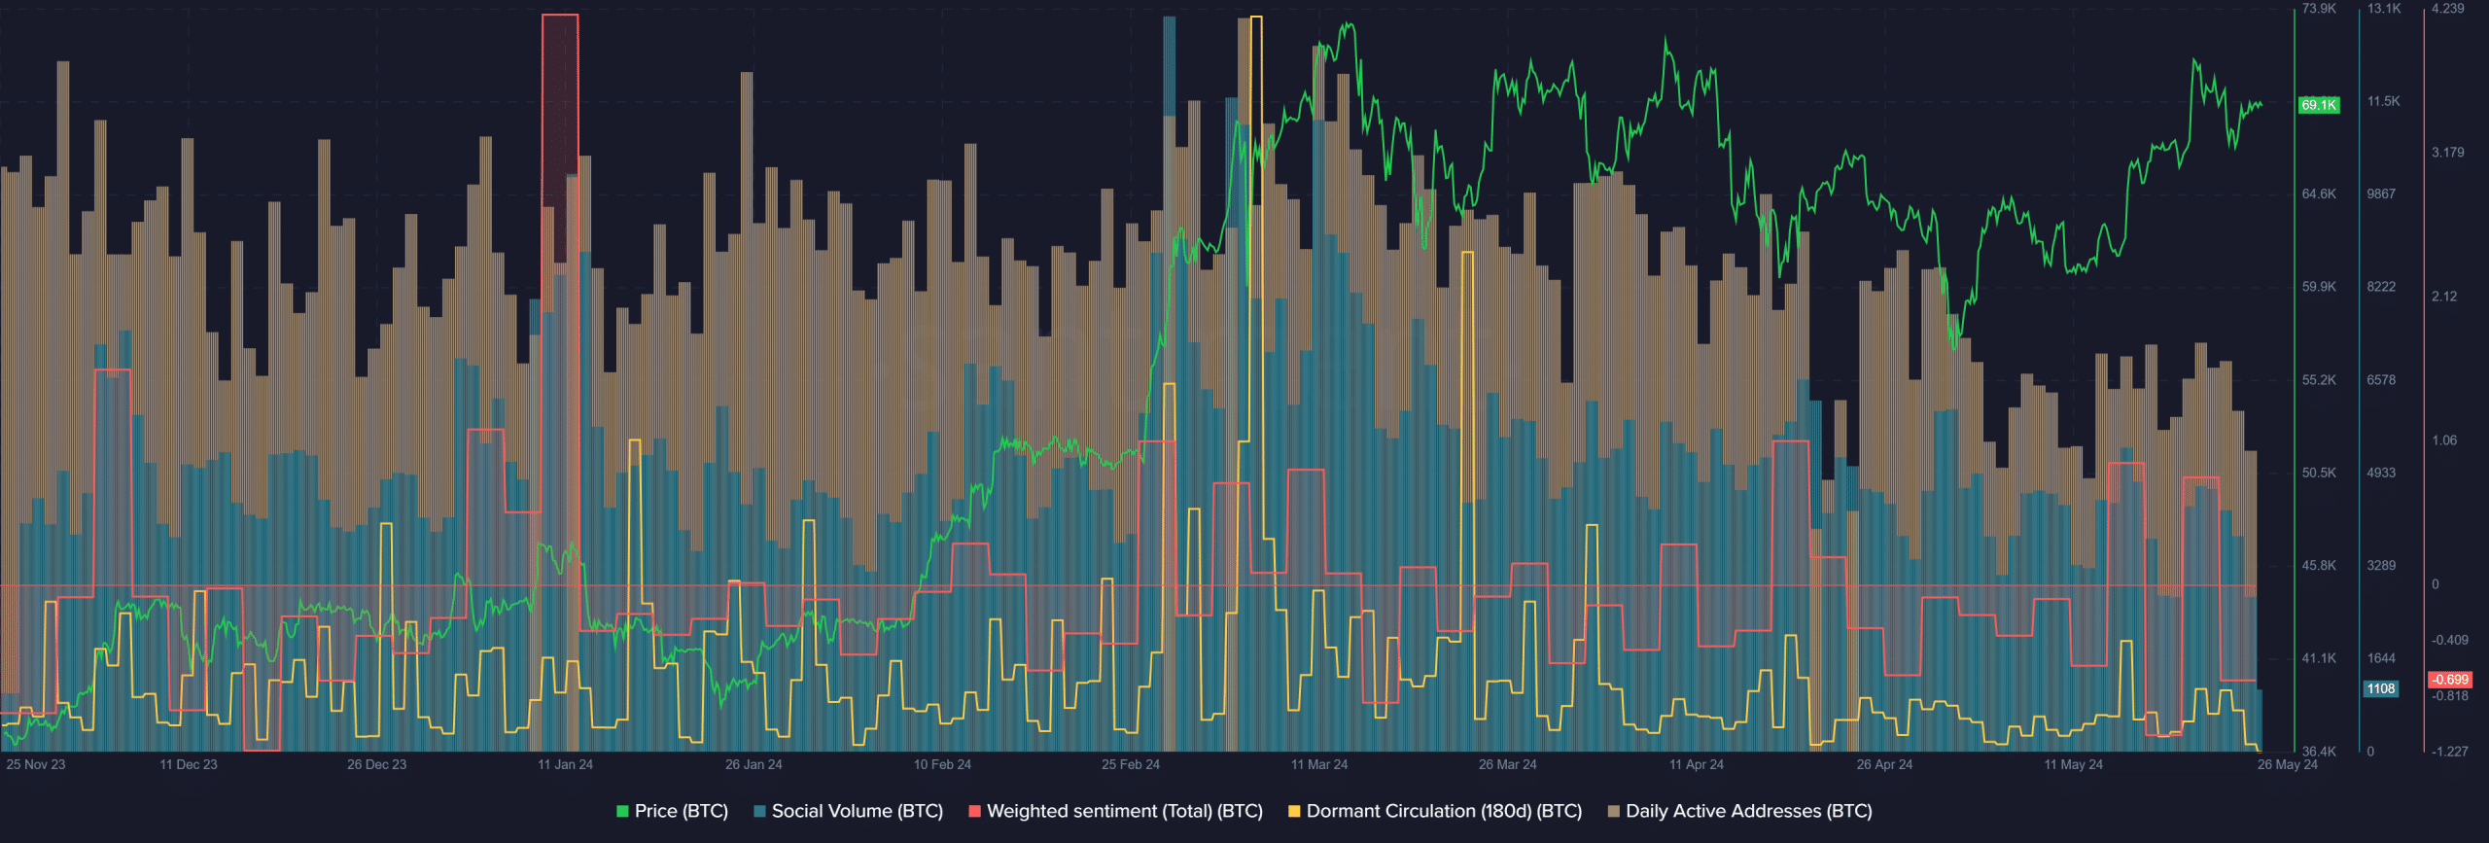
Task: Click the 25 Feb 24 date label
Action: coord(1131,764)
